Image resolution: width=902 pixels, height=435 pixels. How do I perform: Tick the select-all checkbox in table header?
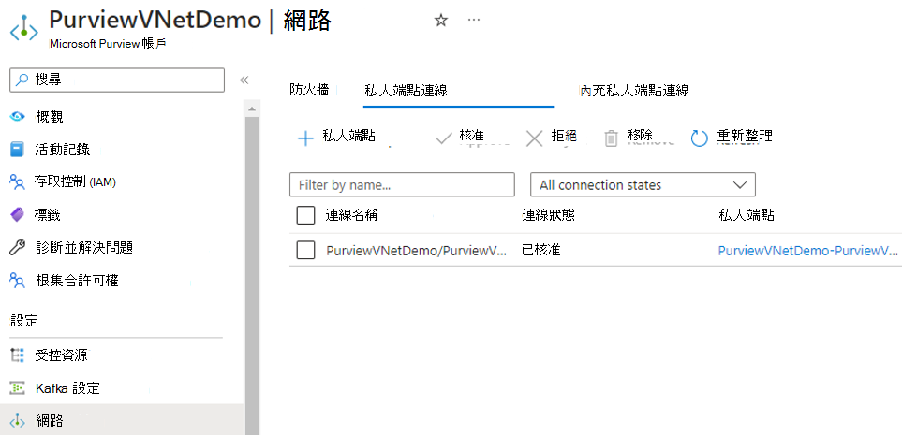point(305,215)
